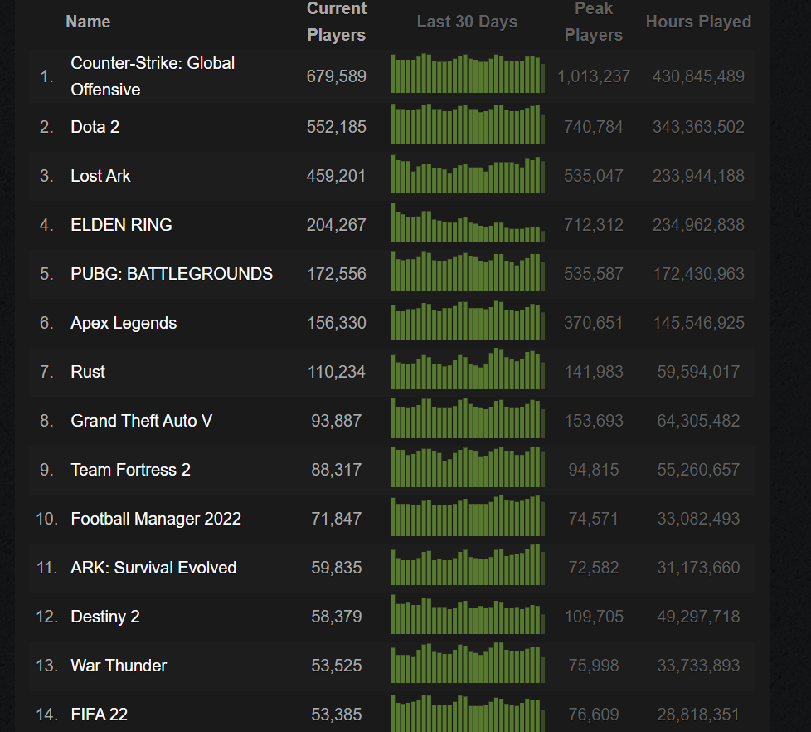Image resolution: width=811 pixels, height=732 pixels.
Task: View ELDEN RING 30-day player chart
Action: tap(467, 224)
